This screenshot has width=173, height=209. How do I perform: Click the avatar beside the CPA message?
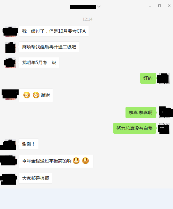coord(10,31)
